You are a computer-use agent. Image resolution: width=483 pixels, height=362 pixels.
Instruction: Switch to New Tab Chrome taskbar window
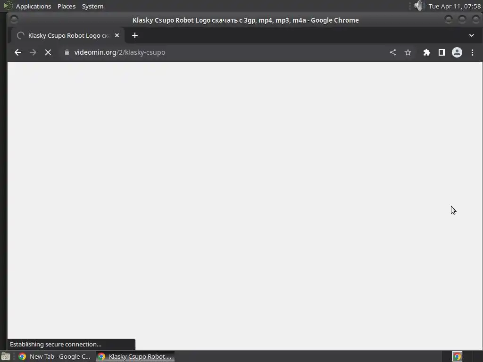(x=55, y=356)
